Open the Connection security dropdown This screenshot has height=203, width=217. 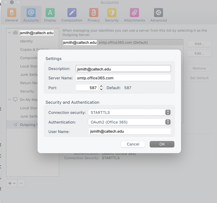pyautogui.click(x=129, y=112)
